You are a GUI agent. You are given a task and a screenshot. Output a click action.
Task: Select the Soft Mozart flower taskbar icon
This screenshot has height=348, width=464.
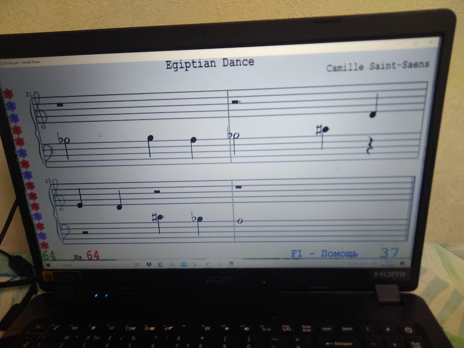[231, 264]
